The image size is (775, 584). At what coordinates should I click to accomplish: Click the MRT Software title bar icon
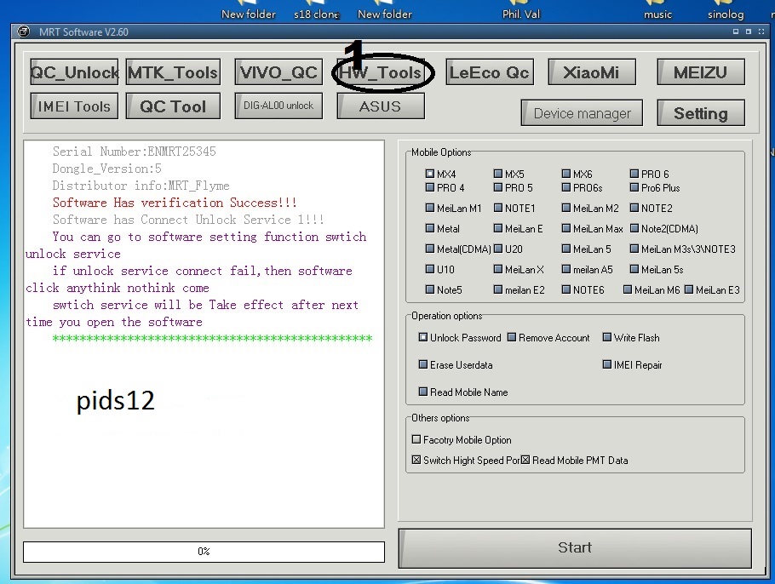click(23, 32)
